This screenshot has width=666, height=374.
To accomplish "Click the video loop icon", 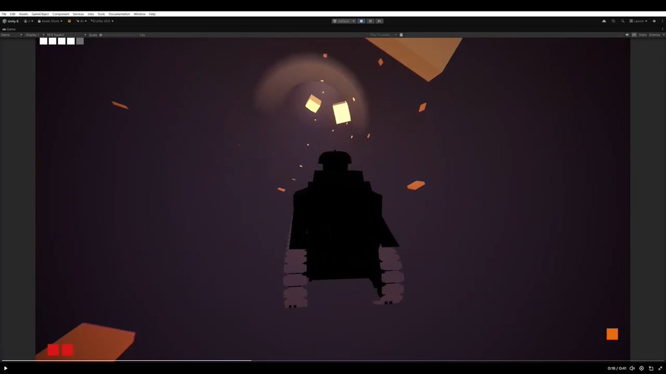I will click(651, 368).
